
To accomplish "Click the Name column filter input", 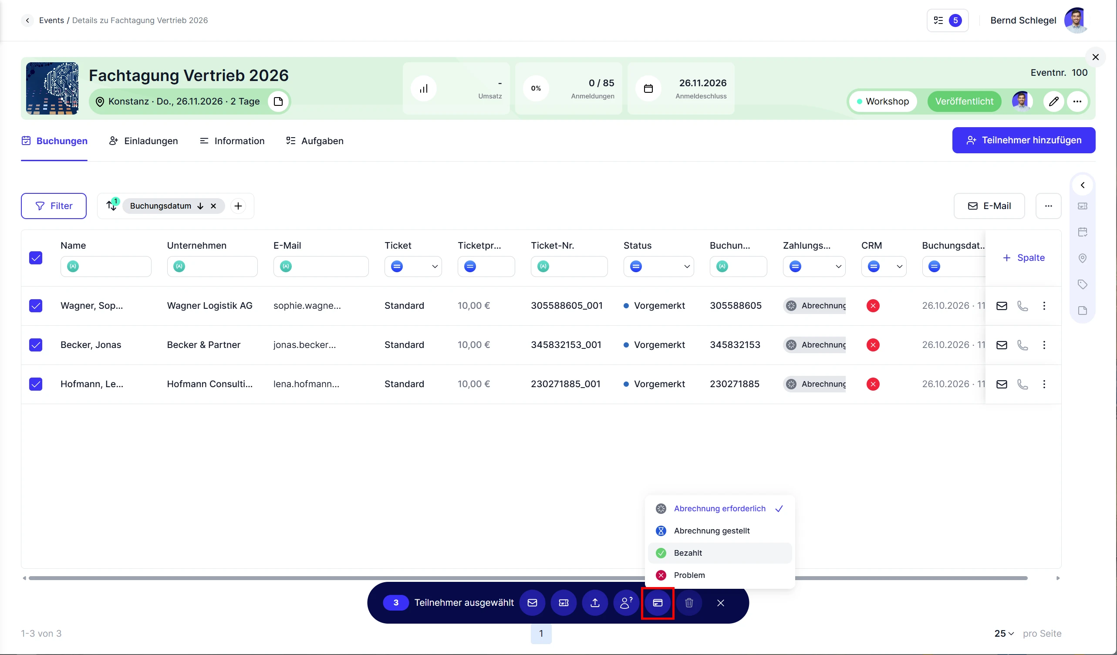I will [x=105, y=267].
